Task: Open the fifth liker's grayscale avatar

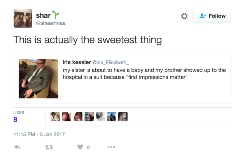Action: 100,117
